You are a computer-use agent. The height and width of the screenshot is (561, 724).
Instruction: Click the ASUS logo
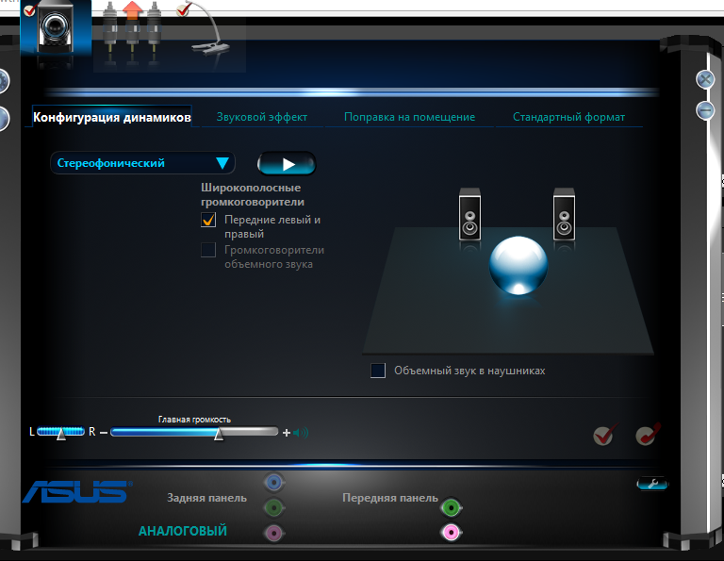[77, 491]
